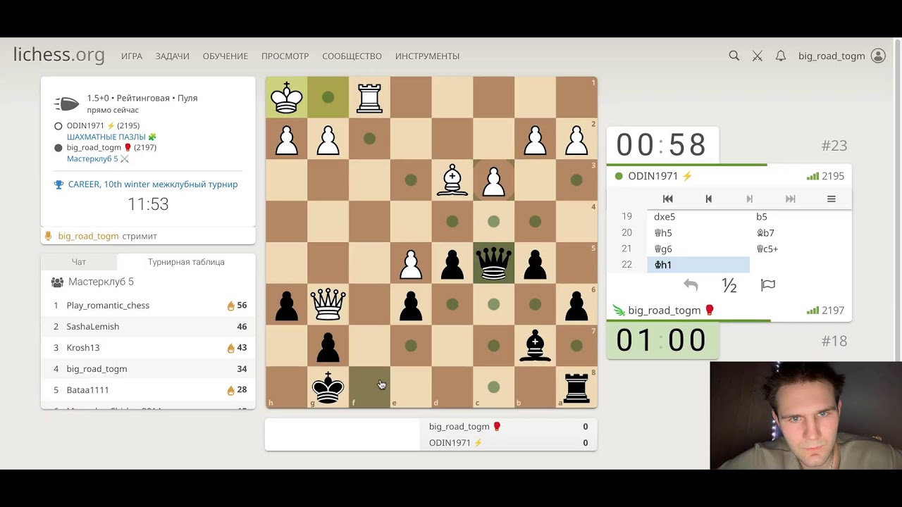Open big_road_togm streamer link
Viewport: 902px width, 507px height.
88,236
